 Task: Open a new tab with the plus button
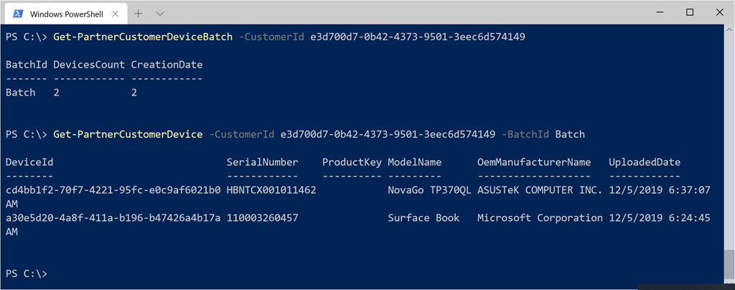pos(139,13)
